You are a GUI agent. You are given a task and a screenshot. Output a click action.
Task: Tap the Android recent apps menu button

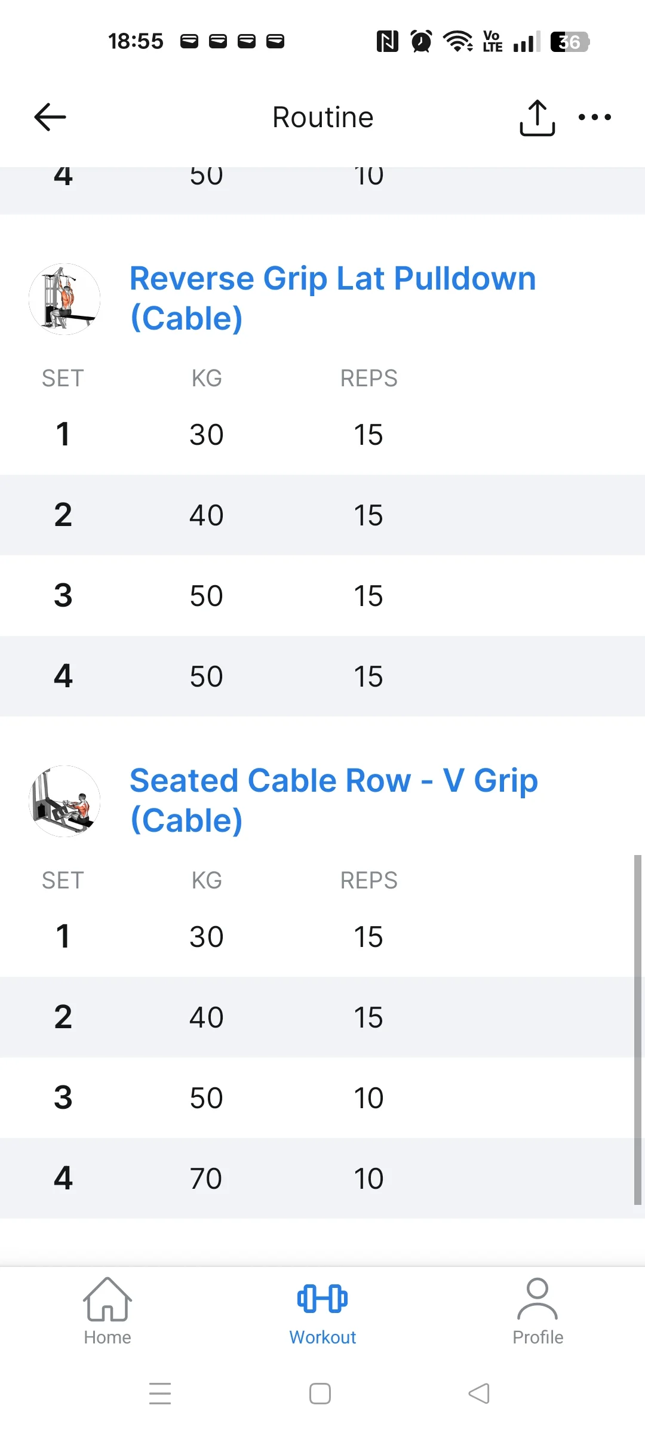pyautogui.click(x=160, y=1393)
